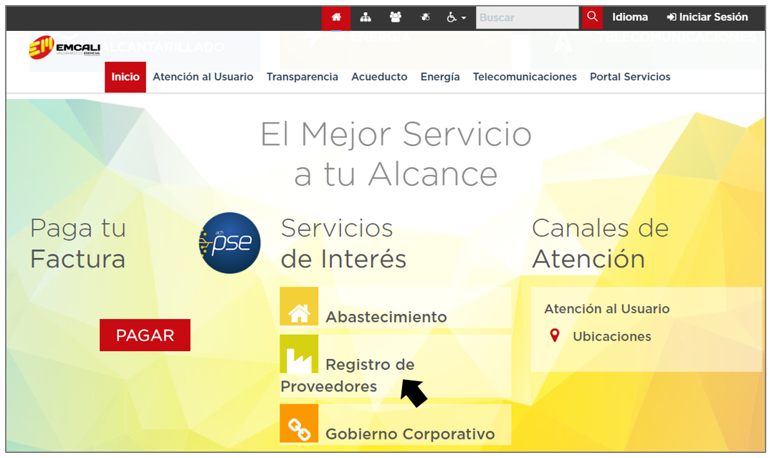This screenshot has width=772, height=458.
Task: Expand the Acueducto menu
Action: pos(379,77)
